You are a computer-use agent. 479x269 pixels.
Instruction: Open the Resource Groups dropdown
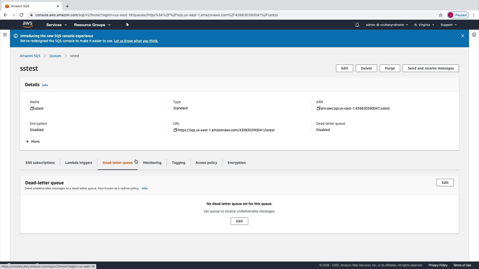92,25
